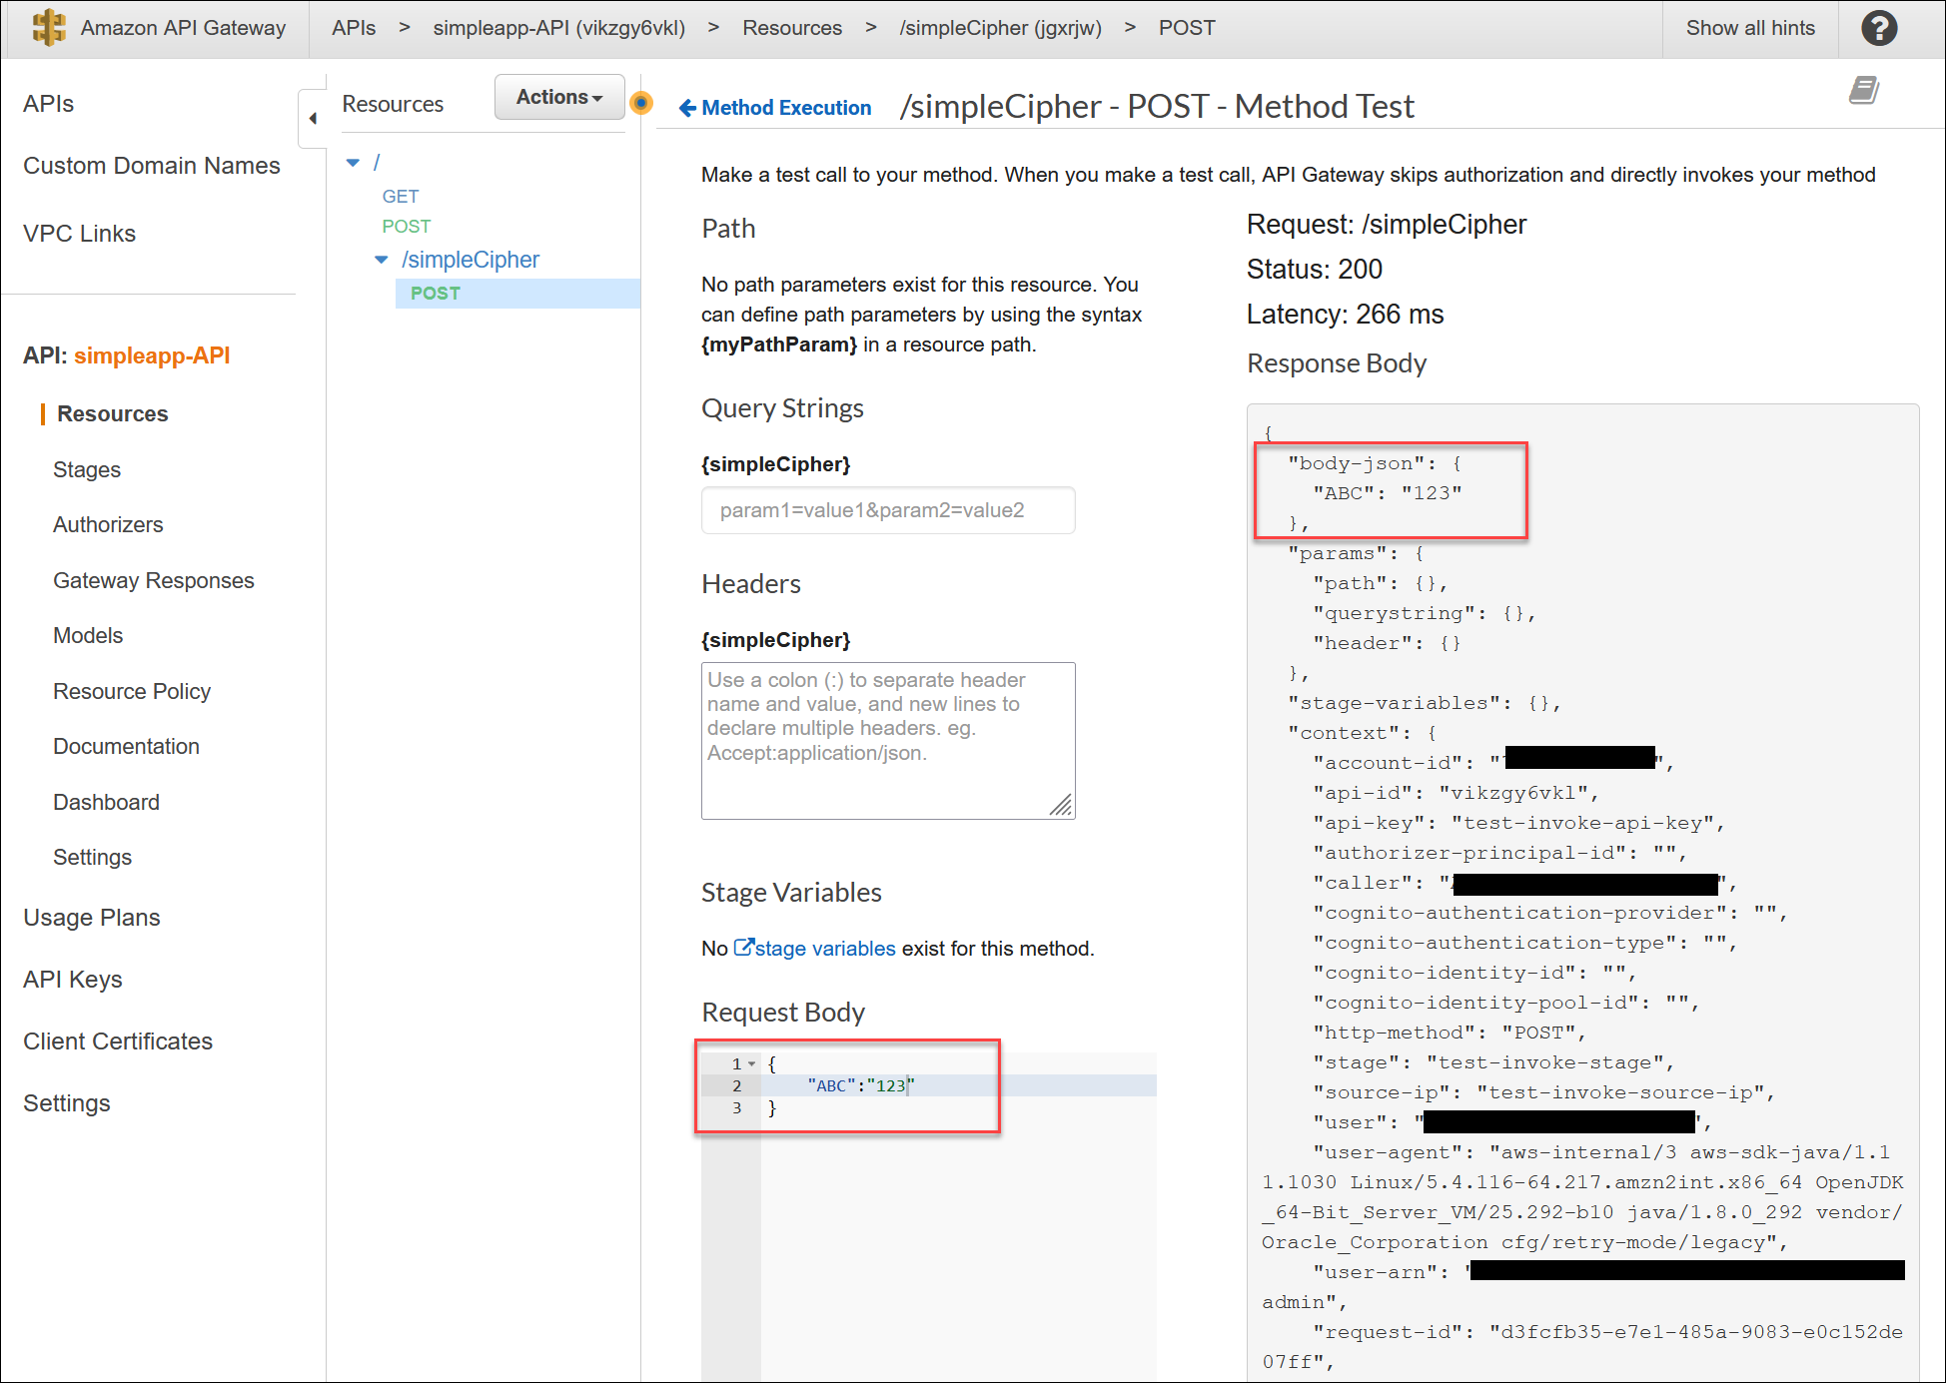The width and height of the screenshot is (1946, 1383).
Task: Click the Query Strings input field
Action: 887,510
